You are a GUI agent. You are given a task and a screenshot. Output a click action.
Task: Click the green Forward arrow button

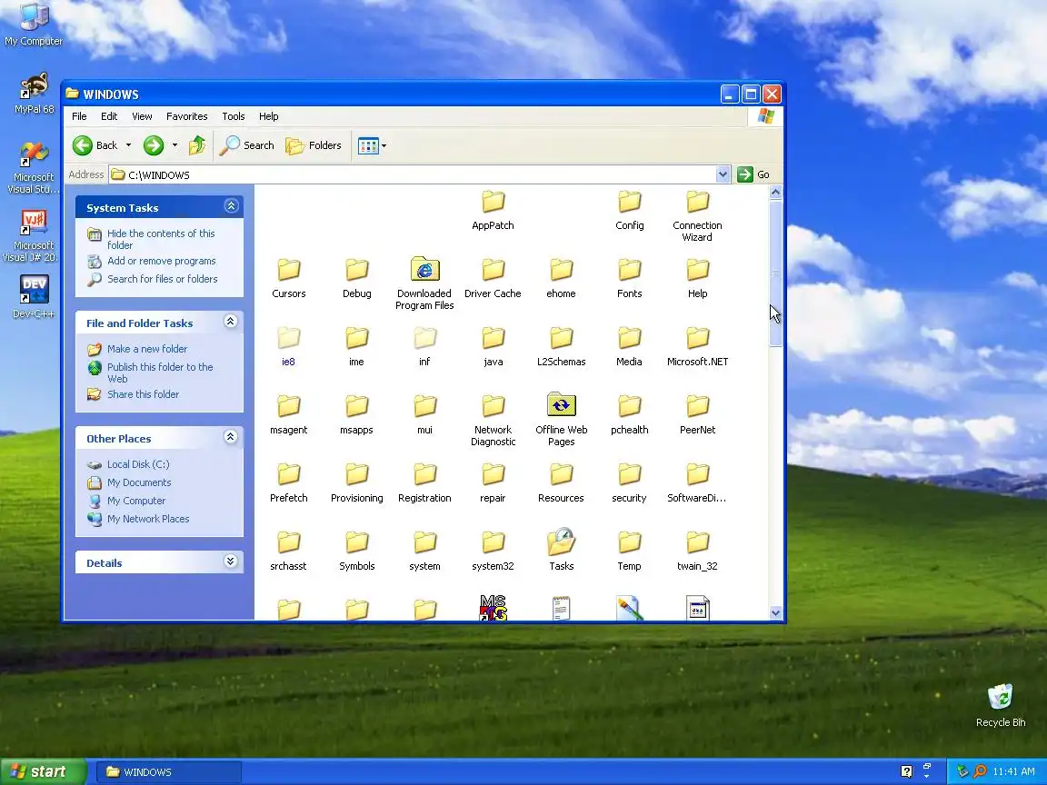[x=153, y=145]
